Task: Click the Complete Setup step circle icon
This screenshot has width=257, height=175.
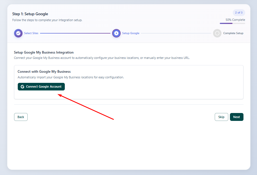Action: pyautogui.click(x=217, y=33)
